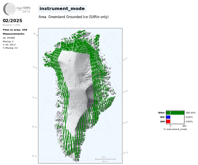Click the 'Ok: 244369' measurement count

click(9, 38)
